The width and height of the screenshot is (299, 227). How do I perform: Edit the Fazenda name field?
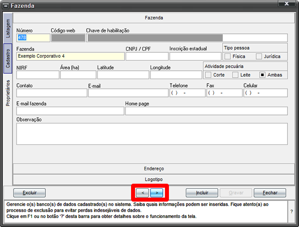70,56
